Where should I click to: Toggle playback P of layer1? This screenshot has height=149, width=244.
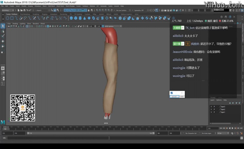[214, 112]
